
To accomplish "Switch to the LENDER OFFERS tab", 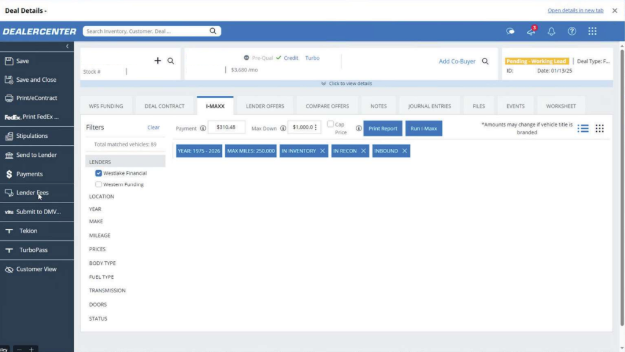I will (x=265, y=106).
